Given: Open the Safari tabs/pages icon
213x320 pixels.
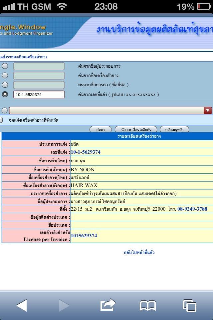Looking at the screenshot, I should pyautogui.click(x=190, y=306).
